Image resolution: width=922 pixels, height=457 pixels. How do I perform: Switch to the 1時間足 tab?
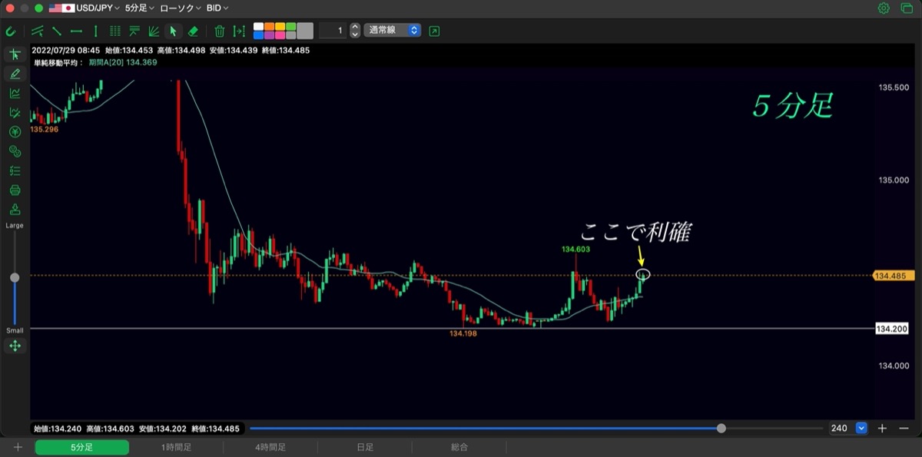coord(176,447)
